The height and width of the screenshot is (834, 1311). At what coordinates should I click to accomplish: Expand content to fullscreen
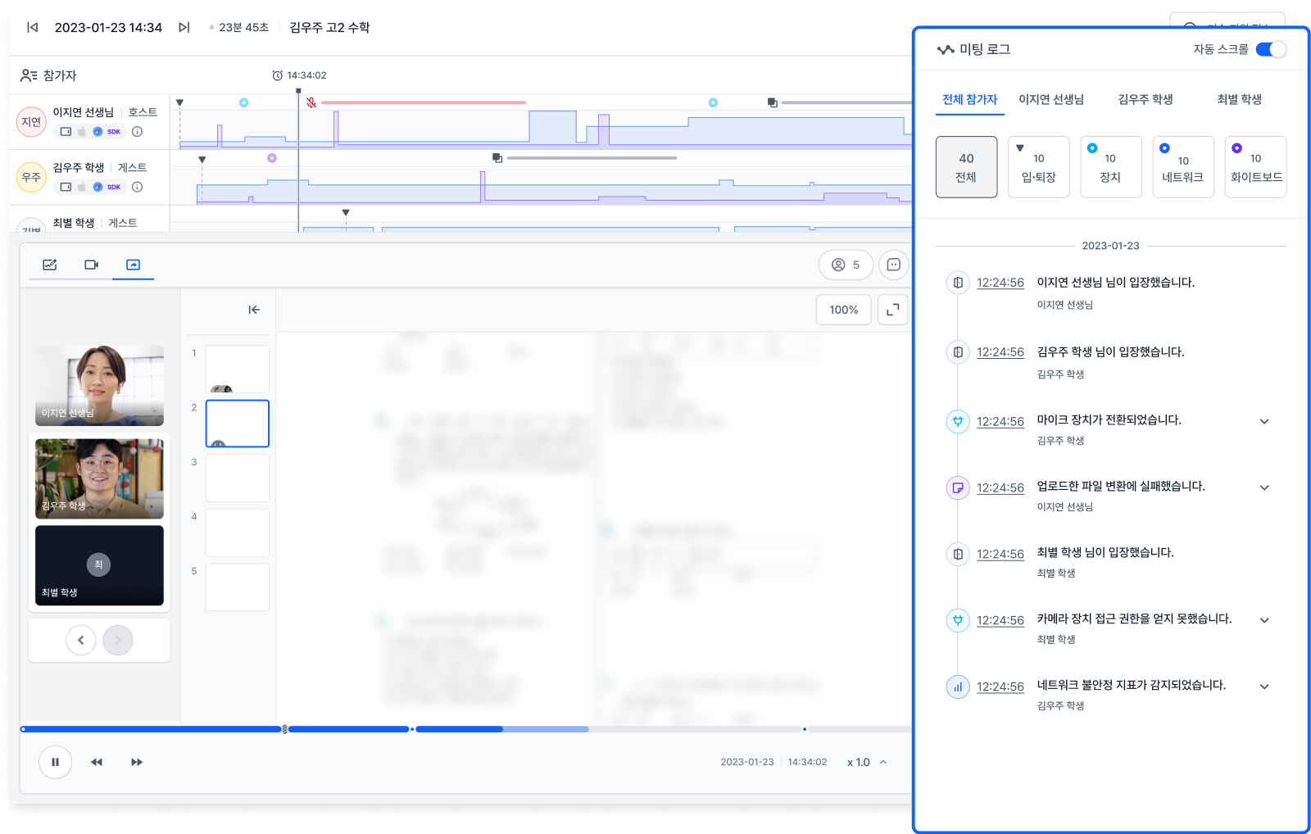893,310
